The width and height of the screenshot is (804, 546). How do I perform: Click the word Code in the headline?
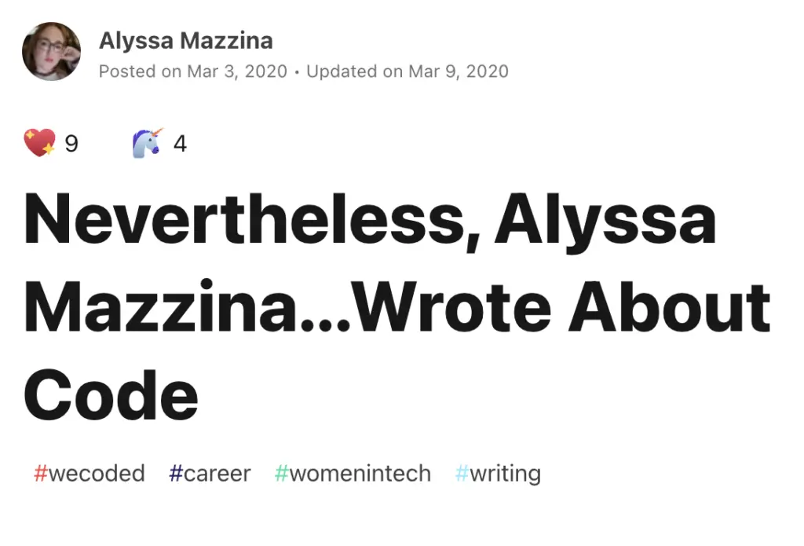click(x=111, y=395)
